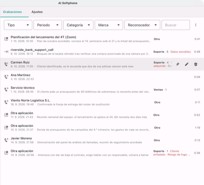Open Otra aplicación recording dated 17. 9. 2026
This screenshot has height=185, width=204.
point(102,115)
